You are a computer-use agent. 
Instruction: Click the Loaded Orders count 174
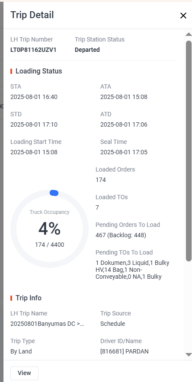click(101, 180)
